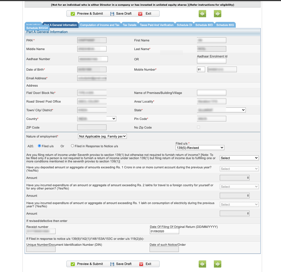281x272 pixels.
Task: Open electricity consumption Select dropdown
Action: pyautogui.click(x=239, y=205)
